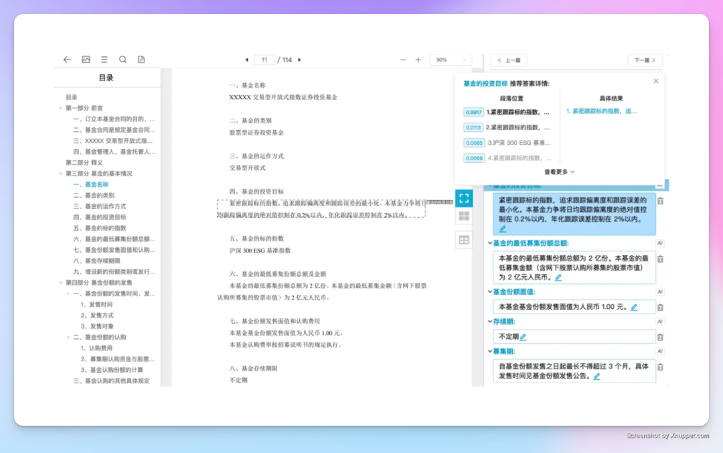The image size is (723, 453).
Task: Open the specific result 1. 紧密跟踪标的指数 link
Action: [601, 111]
